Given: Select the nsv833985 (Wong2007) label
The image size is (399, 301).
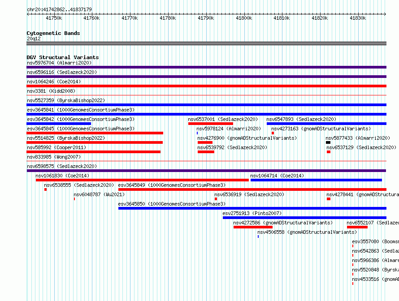Looking at the screenshot, I should [x=54, y=157].
